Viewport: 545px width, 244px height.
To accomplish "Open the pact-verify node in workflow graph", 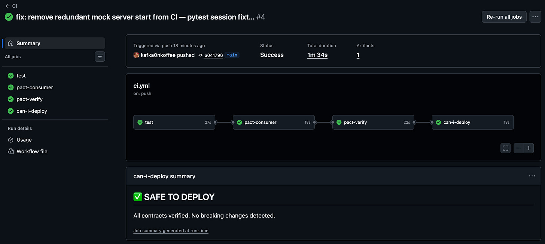I will [374, 122].
